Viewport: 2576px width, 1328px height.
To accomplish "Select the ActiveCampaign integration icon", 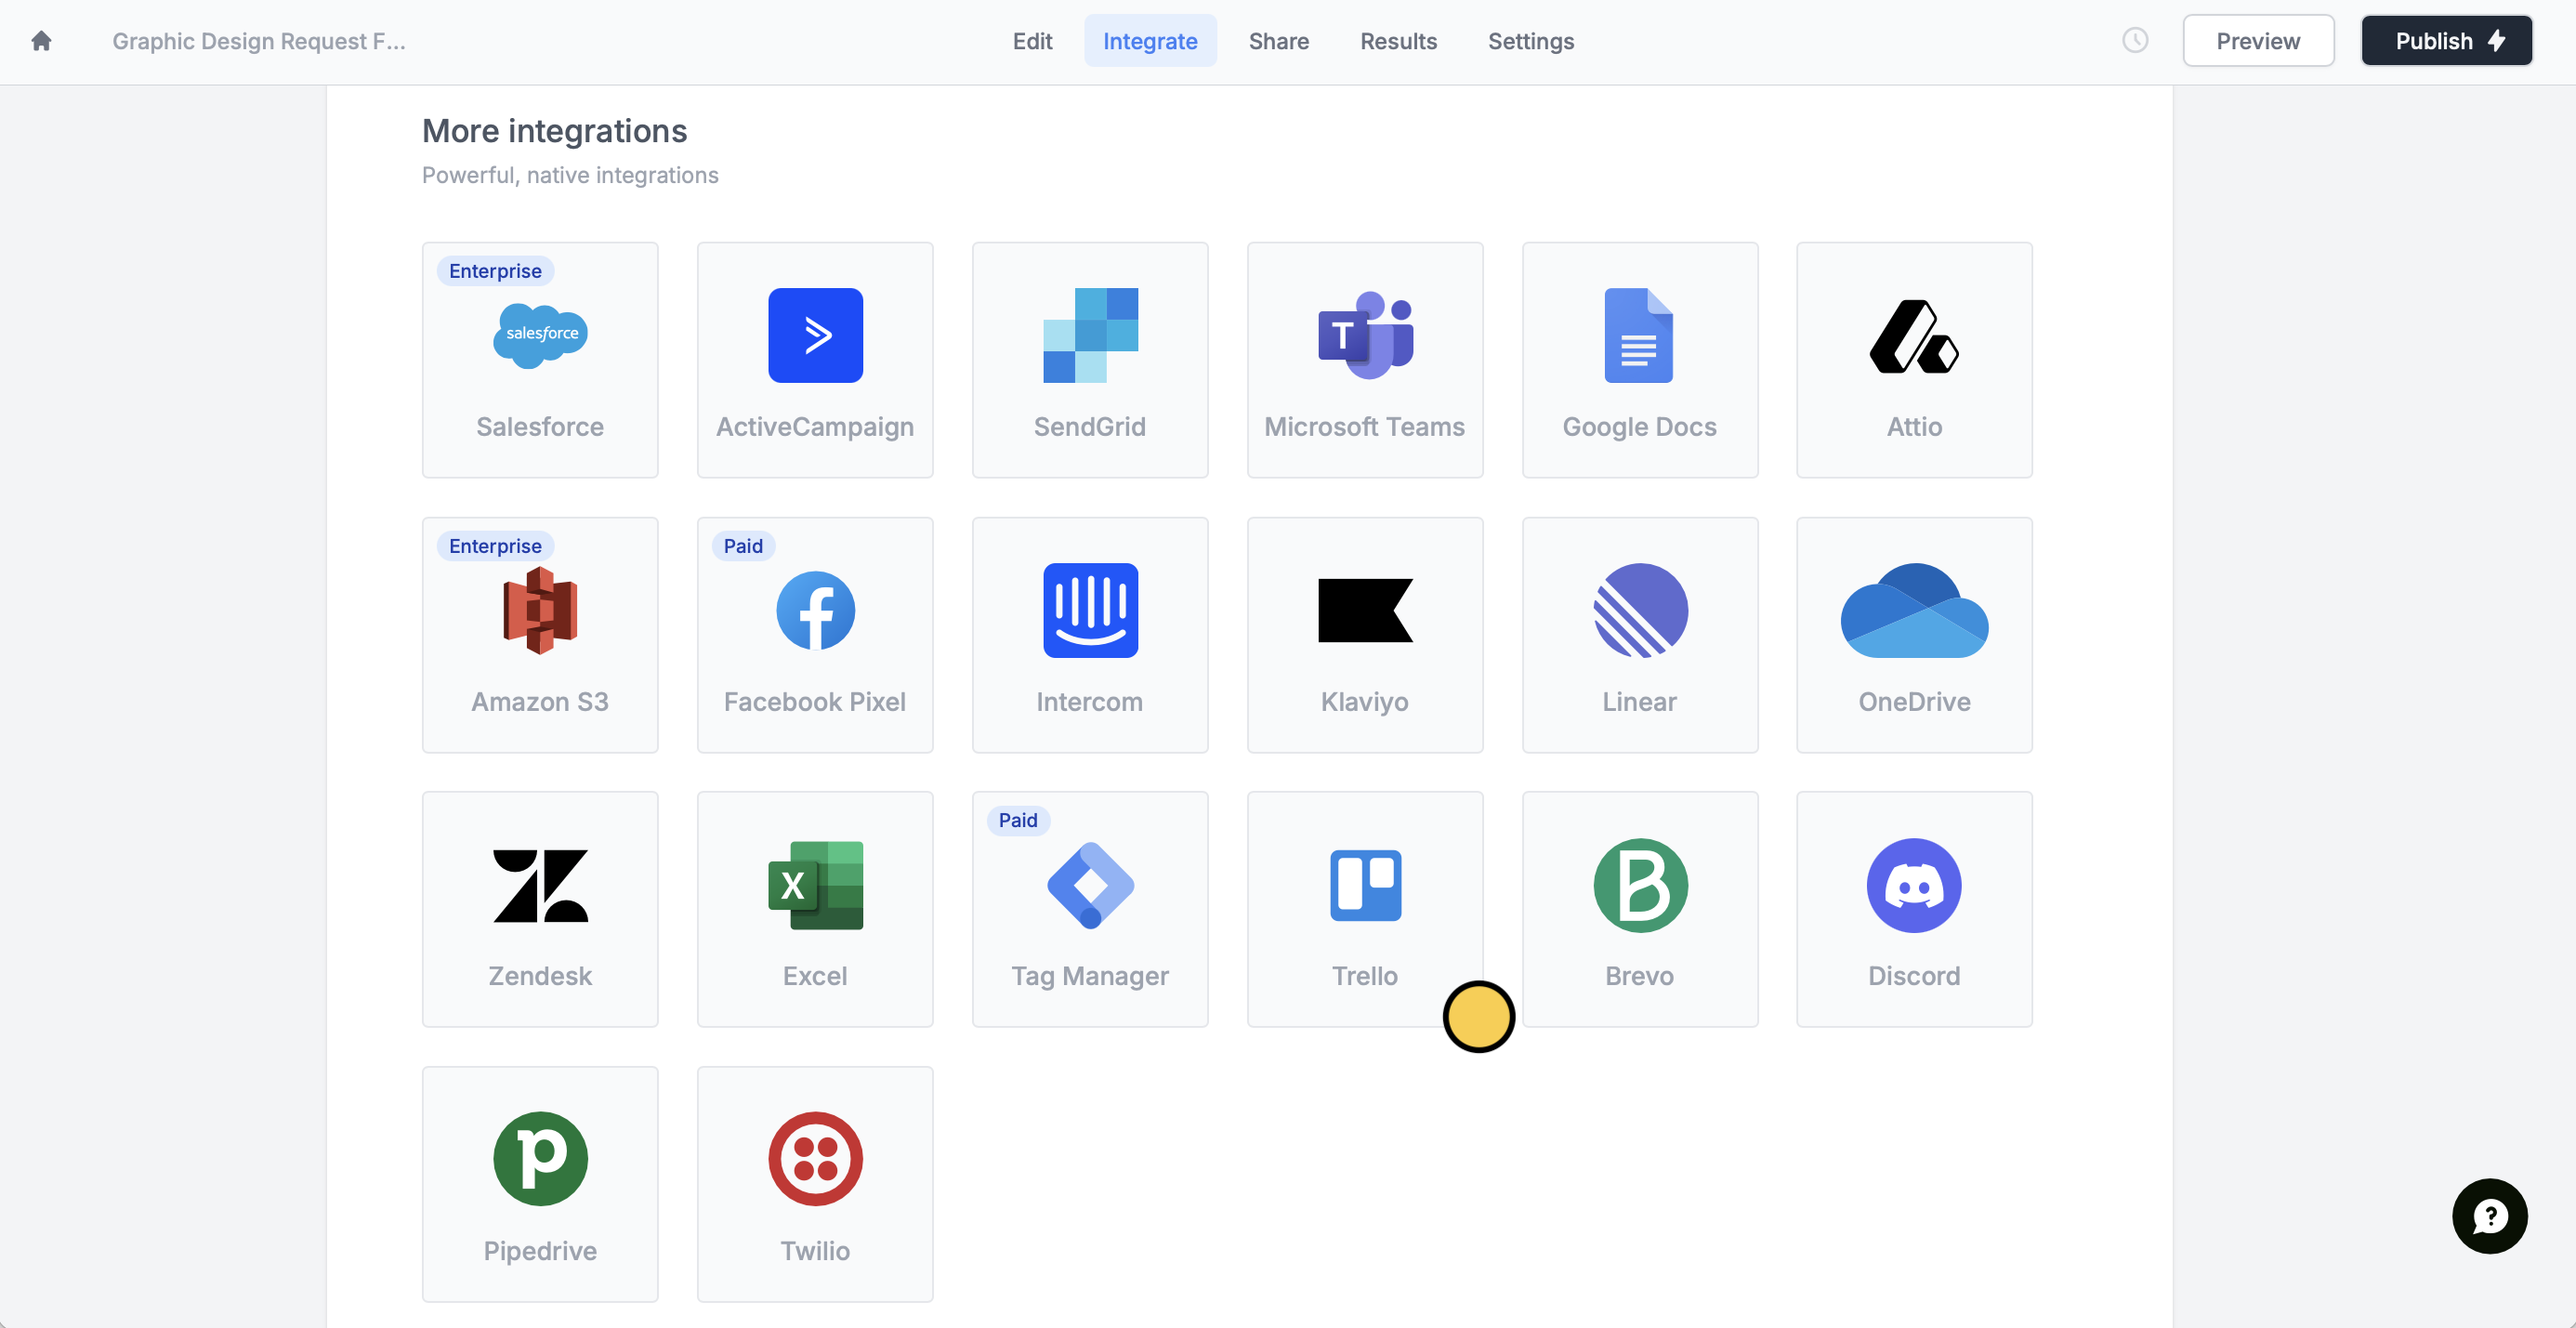I will (815, 336).
